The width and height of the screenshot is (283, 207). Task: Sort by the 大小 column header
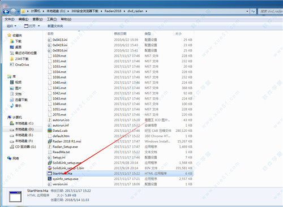click(178, 33)
